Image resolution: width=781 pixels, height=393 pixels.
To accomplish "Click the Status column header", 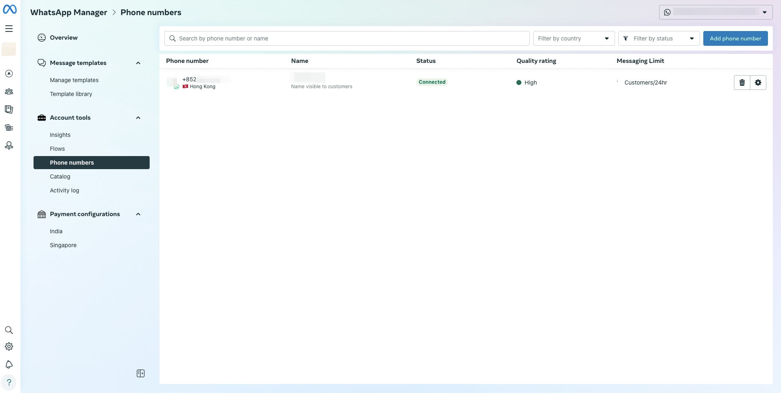I will (426, 61).
